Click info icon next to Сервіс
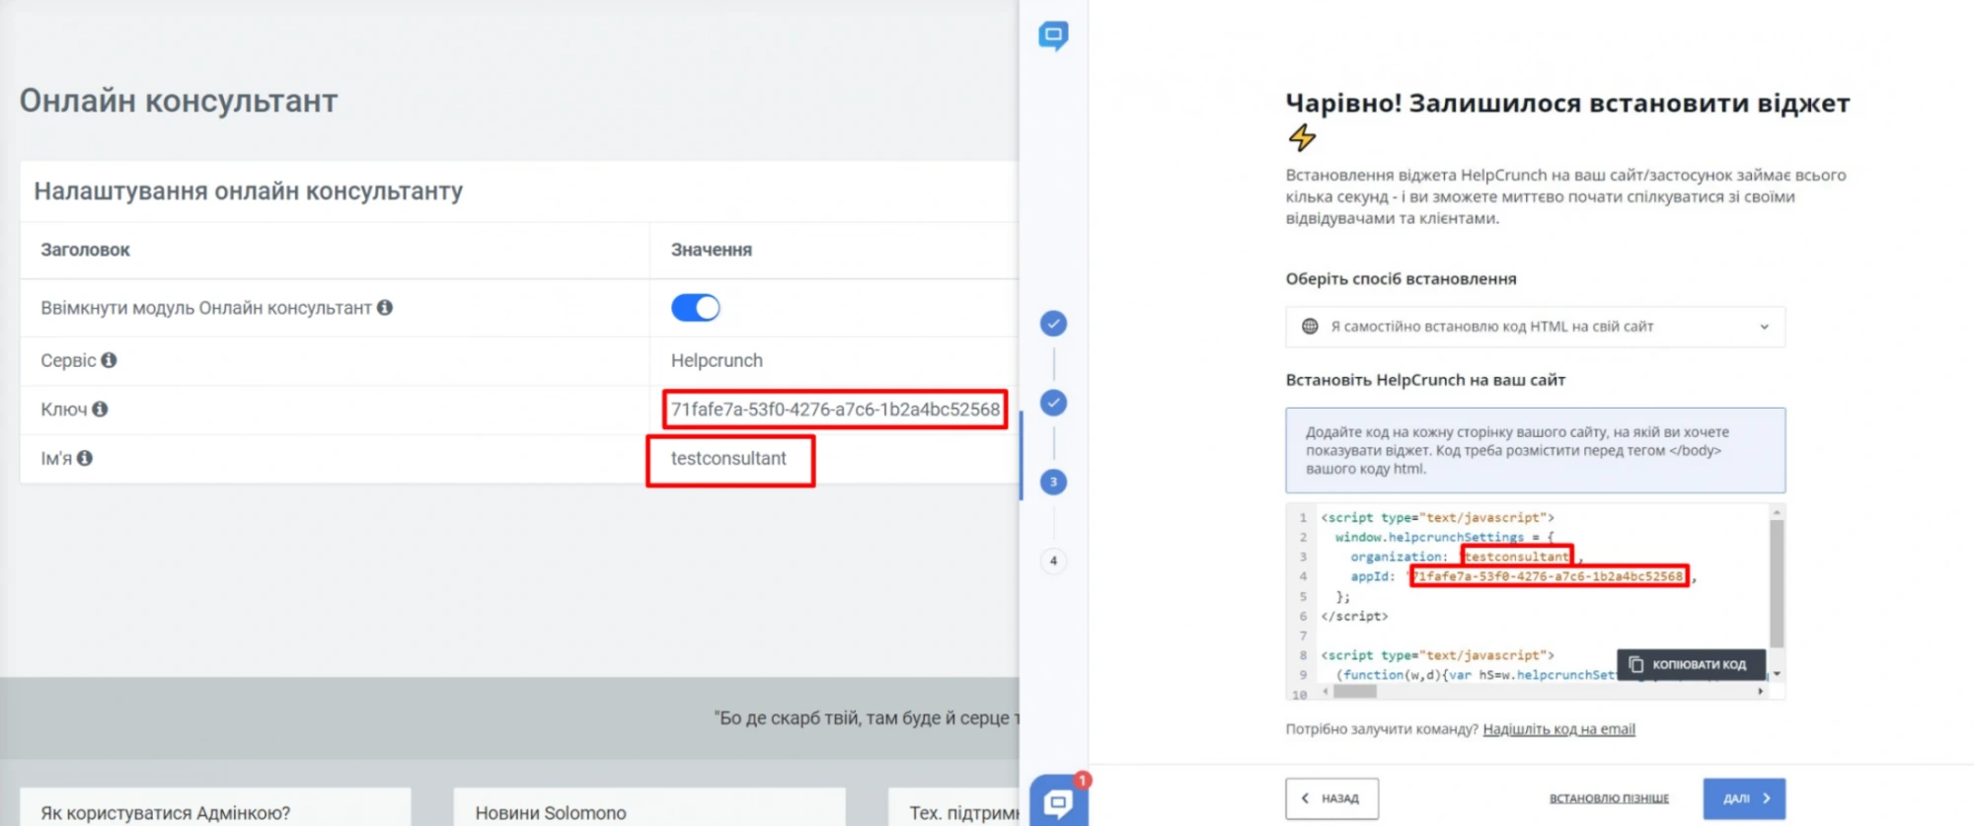The image size is (1974, 826). click(x=109, y=360)
